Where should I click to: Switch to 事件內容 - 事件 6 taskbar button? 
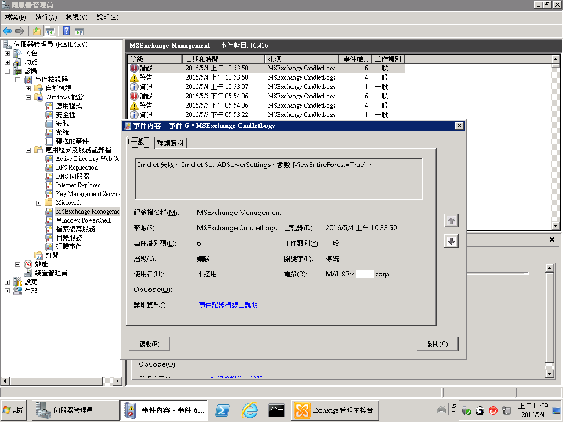tap(164, 410)
